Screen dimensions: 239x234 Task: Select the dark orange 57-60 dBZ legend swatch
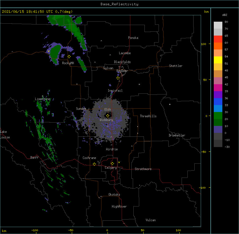tap(218, 46)
